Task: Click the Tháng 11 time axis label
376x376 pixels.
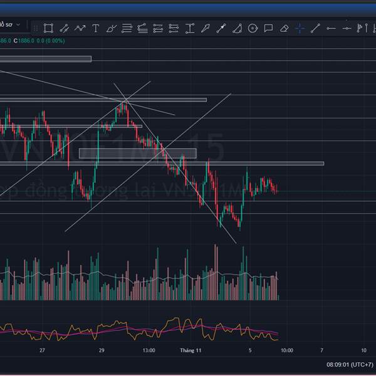Action: (191, 350)
